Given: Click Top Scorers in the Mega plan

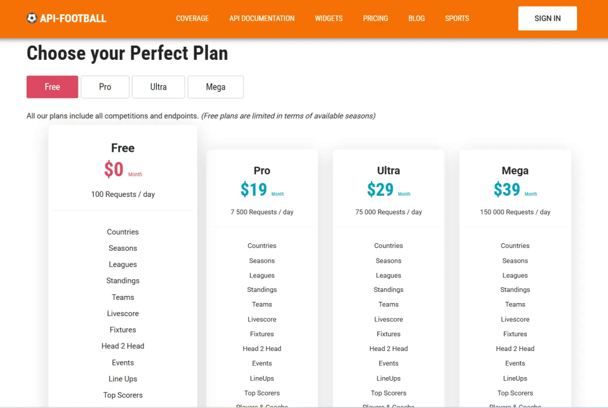Looking at the screenshot, I should (515, 393).
